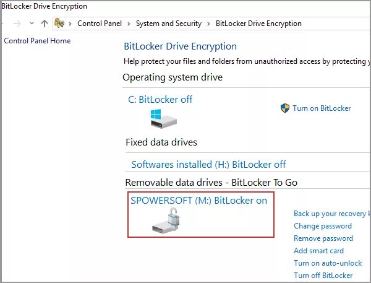Image resolution: width=371 pixels, height=283 pixels.
Task: Change password for the M: drive
Action: [x=323, y=226]
